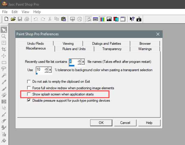Select the Zoom magnifier tool
This screenshot has height=145, width=185.
click(4, 36)
